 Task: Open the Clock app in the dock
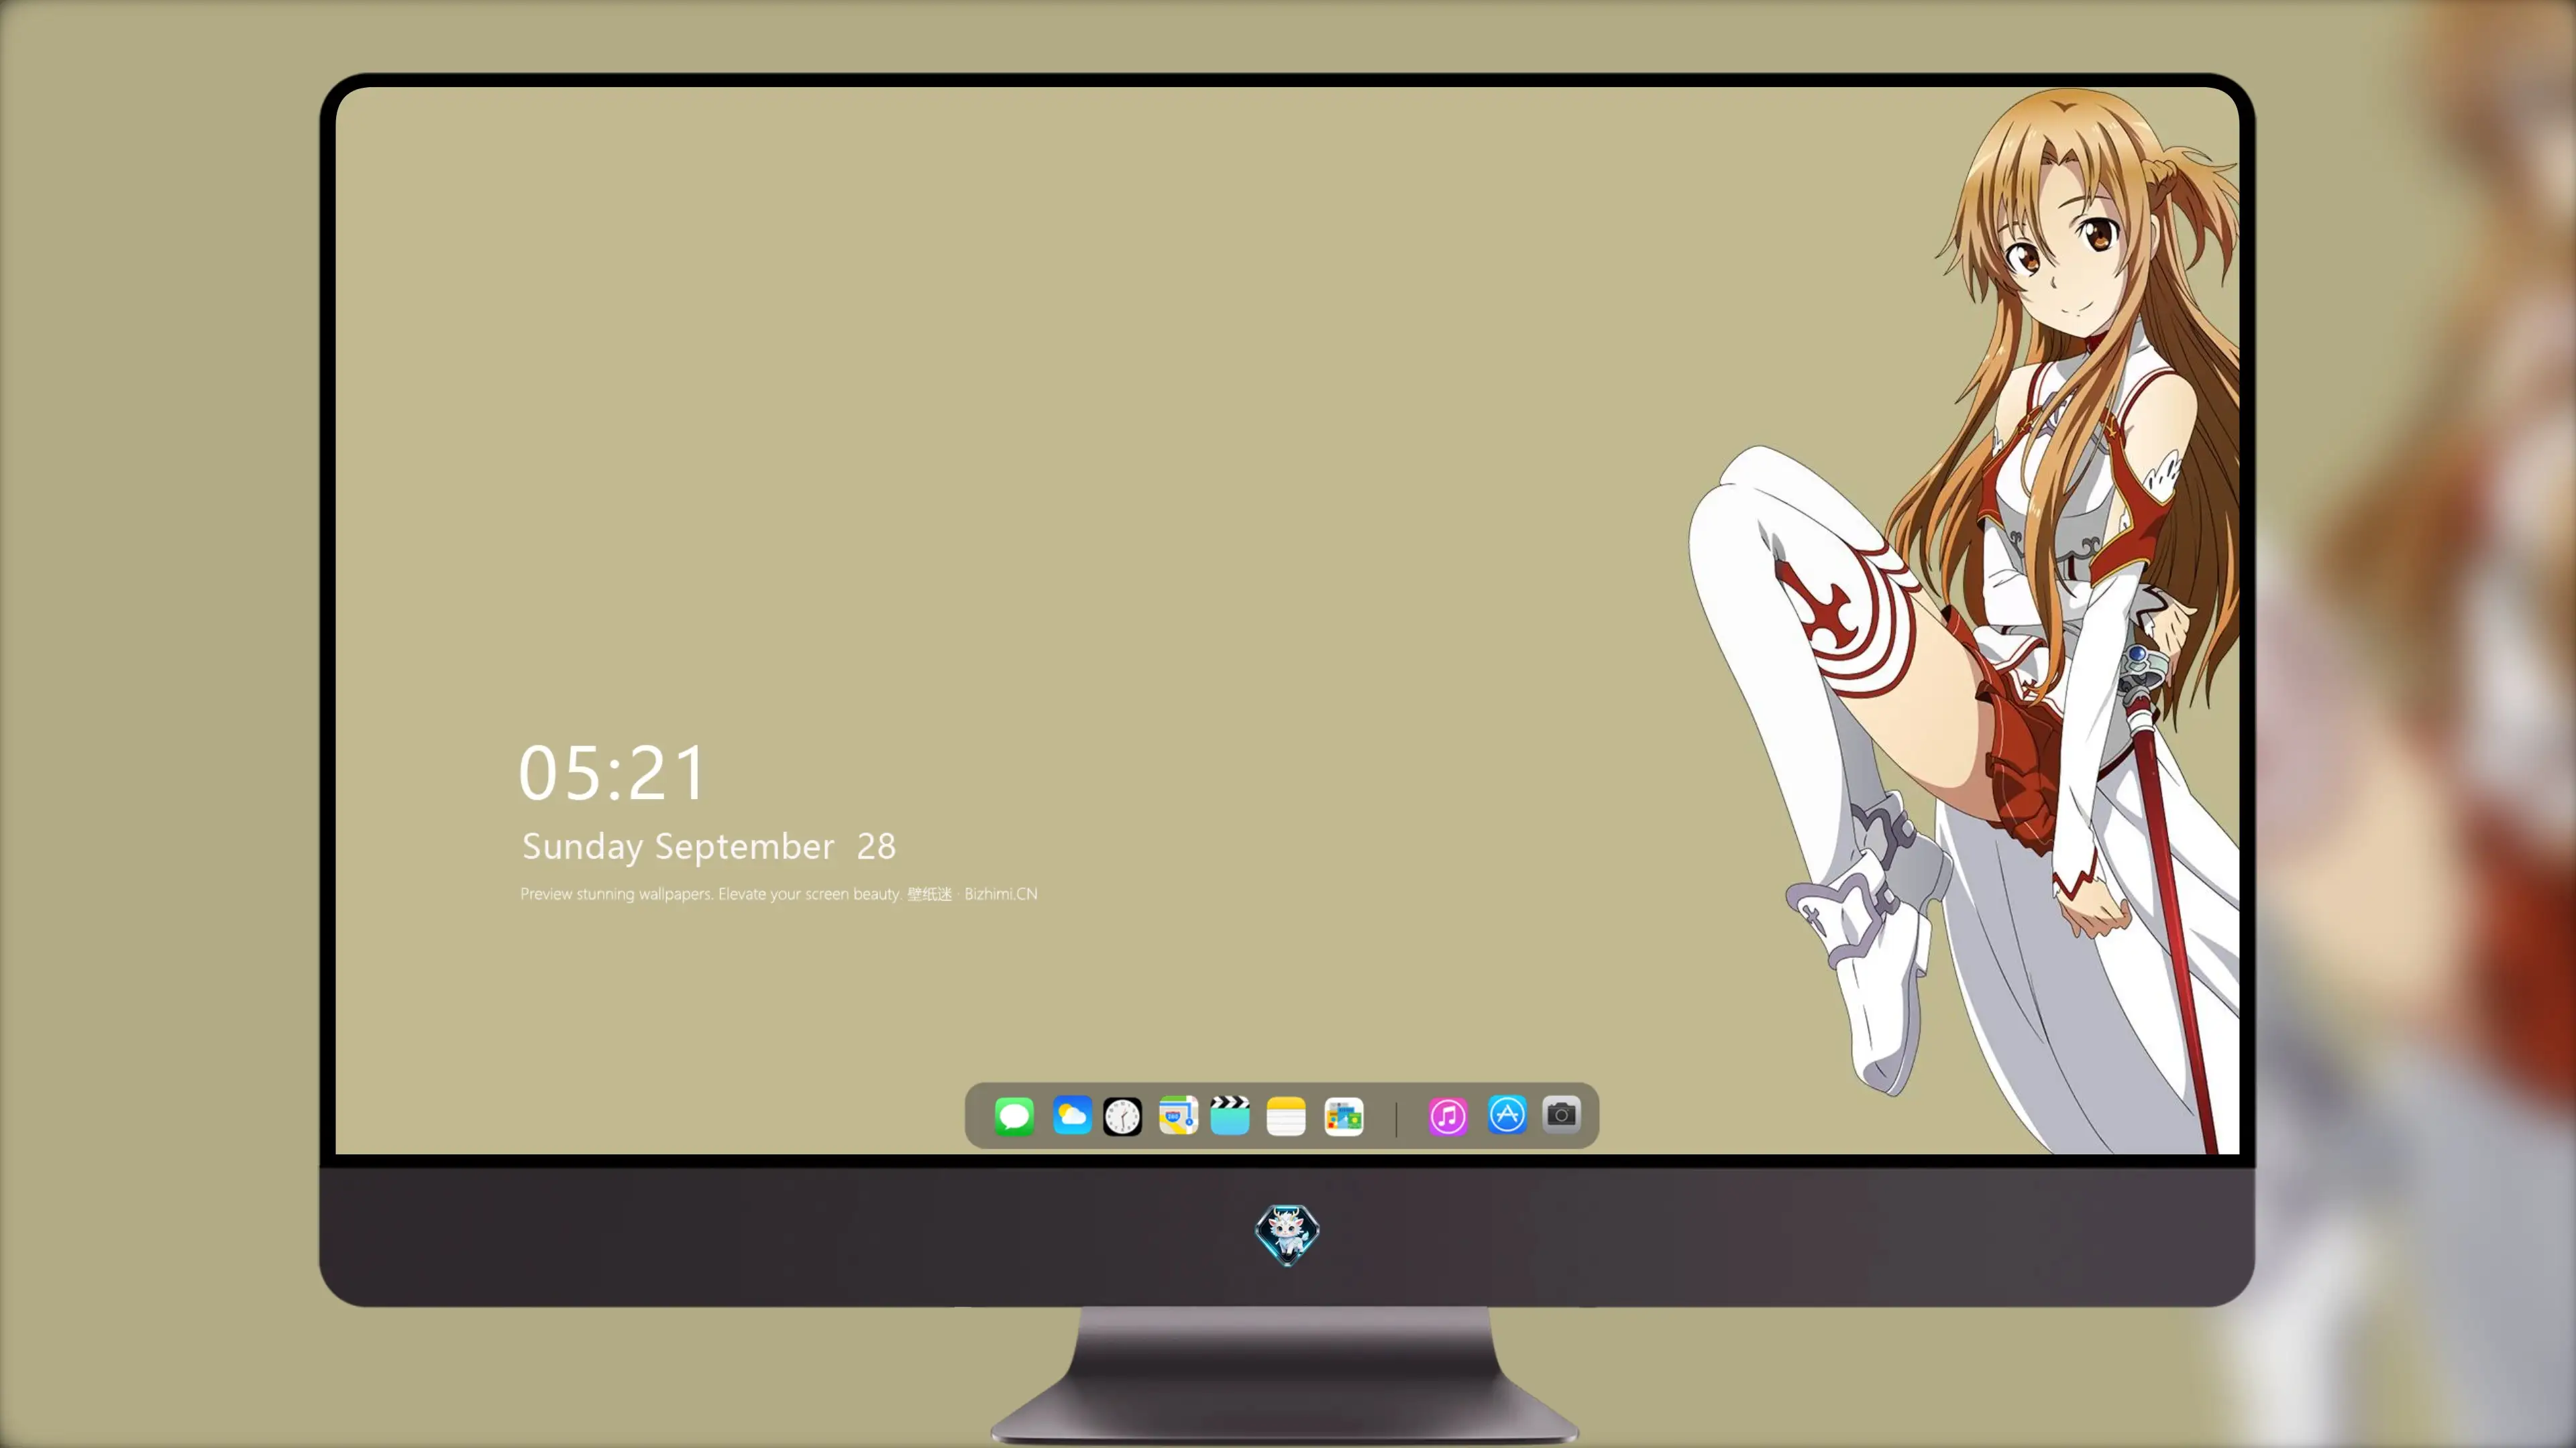(1122, 1116)
